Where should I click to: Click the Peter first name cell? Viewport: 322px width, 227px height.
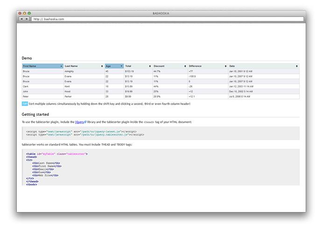tap(43, 96)
